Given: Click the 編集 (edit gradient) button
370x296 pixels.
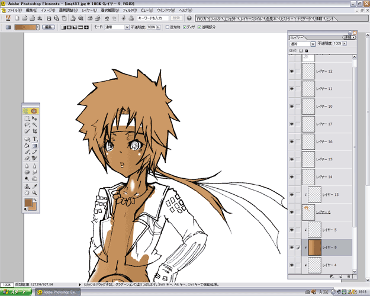Looking at the screenshot, I should (49, 27).
